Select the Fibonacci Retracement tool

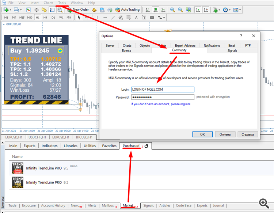129,18
